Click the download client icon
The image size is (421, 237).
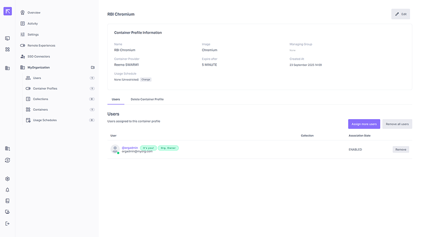[7, 212]
